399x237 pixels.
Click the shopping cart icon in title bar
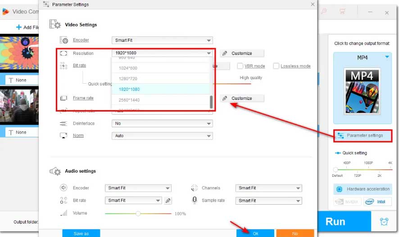point(343,11)
